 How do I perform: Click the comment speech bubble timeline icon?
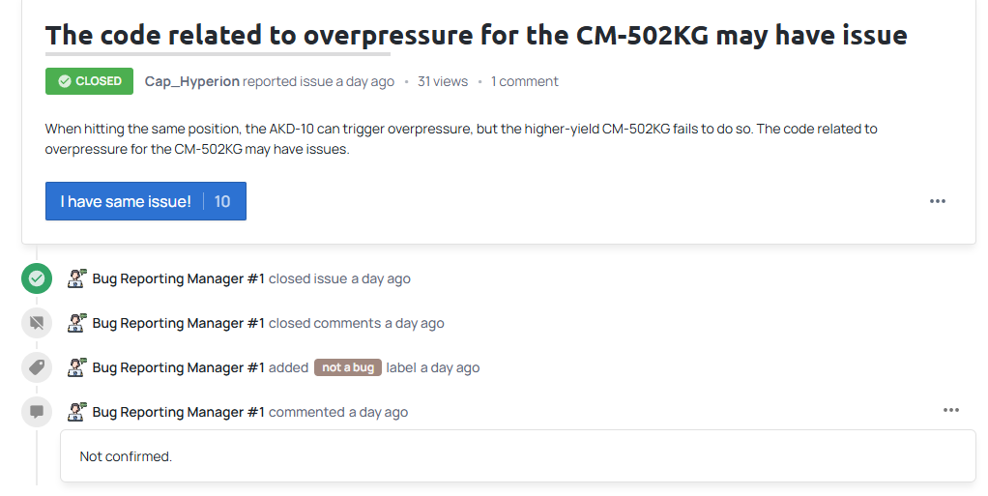tap(37, 412)
